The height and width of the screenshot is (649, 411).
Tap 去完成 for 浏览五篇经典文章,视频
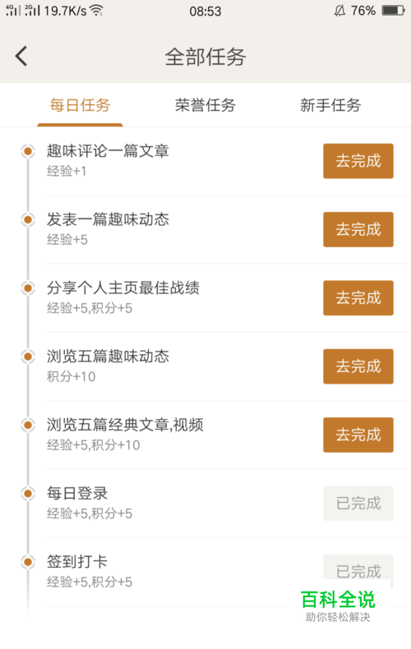[x=358, y=435]
